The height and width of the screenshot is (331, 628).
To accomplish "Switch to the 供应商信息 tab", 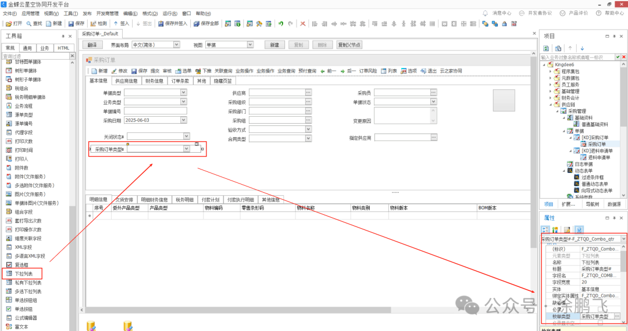I will 126,81.
